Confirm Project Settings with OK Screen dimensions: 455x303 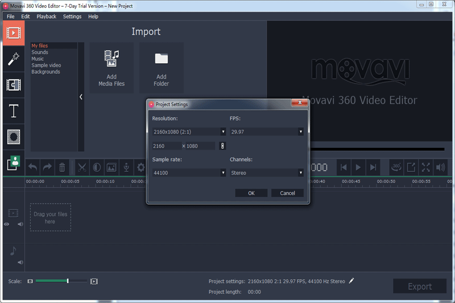pyautogui.click(x=251, y=193)
